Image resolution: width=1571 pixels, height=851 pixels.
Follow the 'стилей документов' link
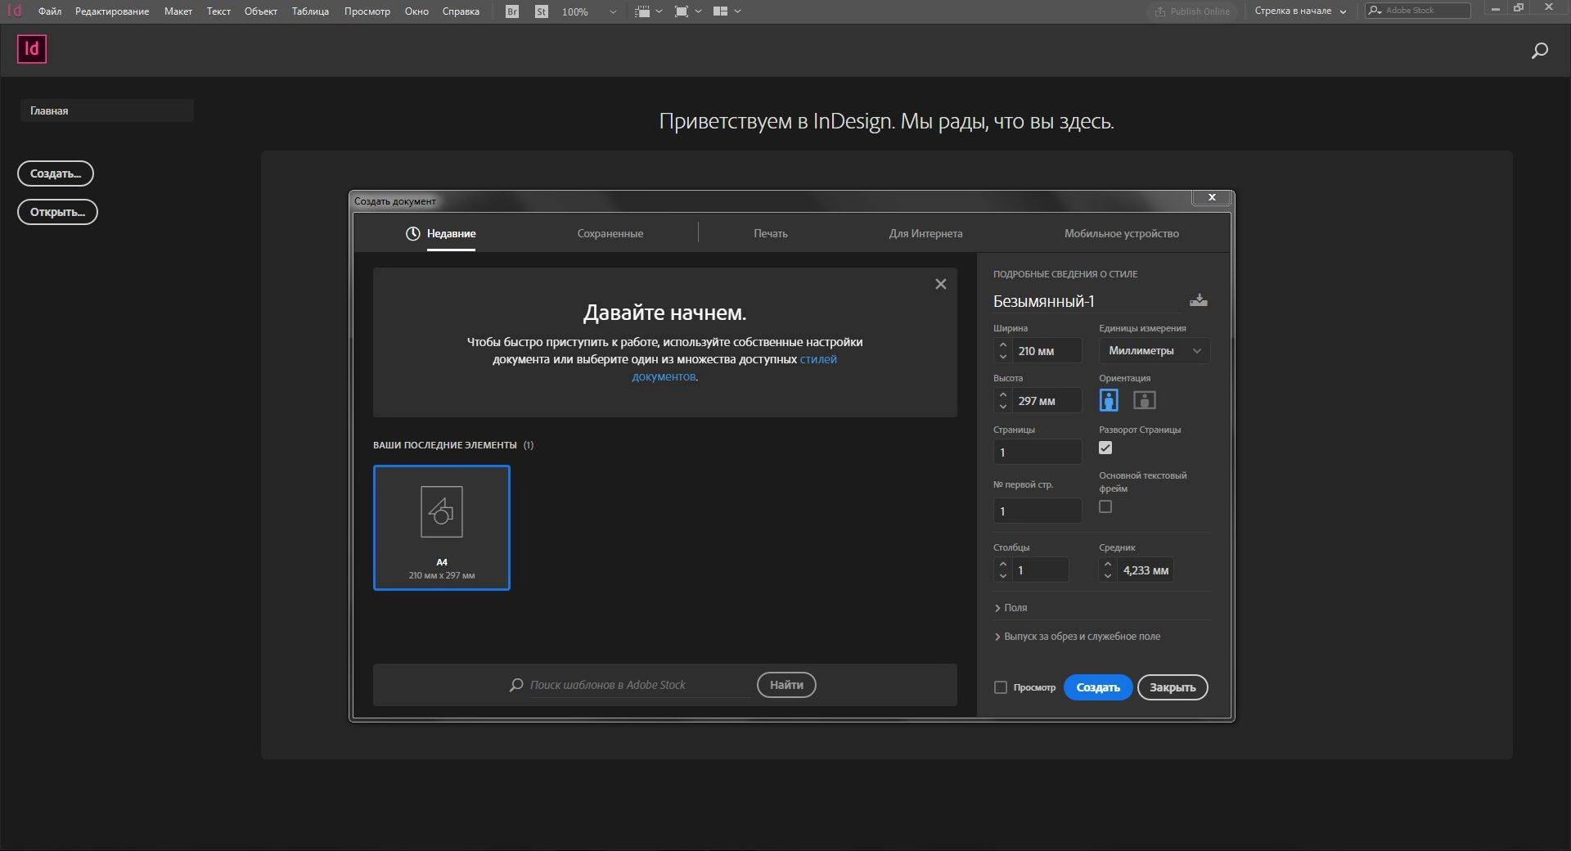(818, 359)
